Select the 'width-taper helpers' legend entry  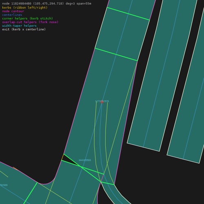pos(19,26)
